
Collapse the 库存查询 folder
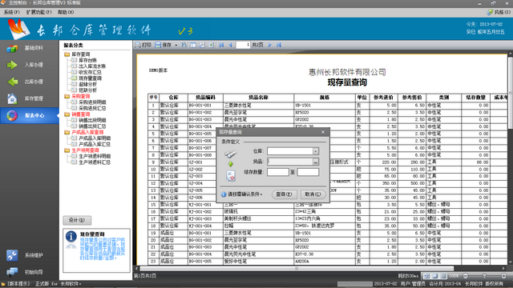click(67, 54)
